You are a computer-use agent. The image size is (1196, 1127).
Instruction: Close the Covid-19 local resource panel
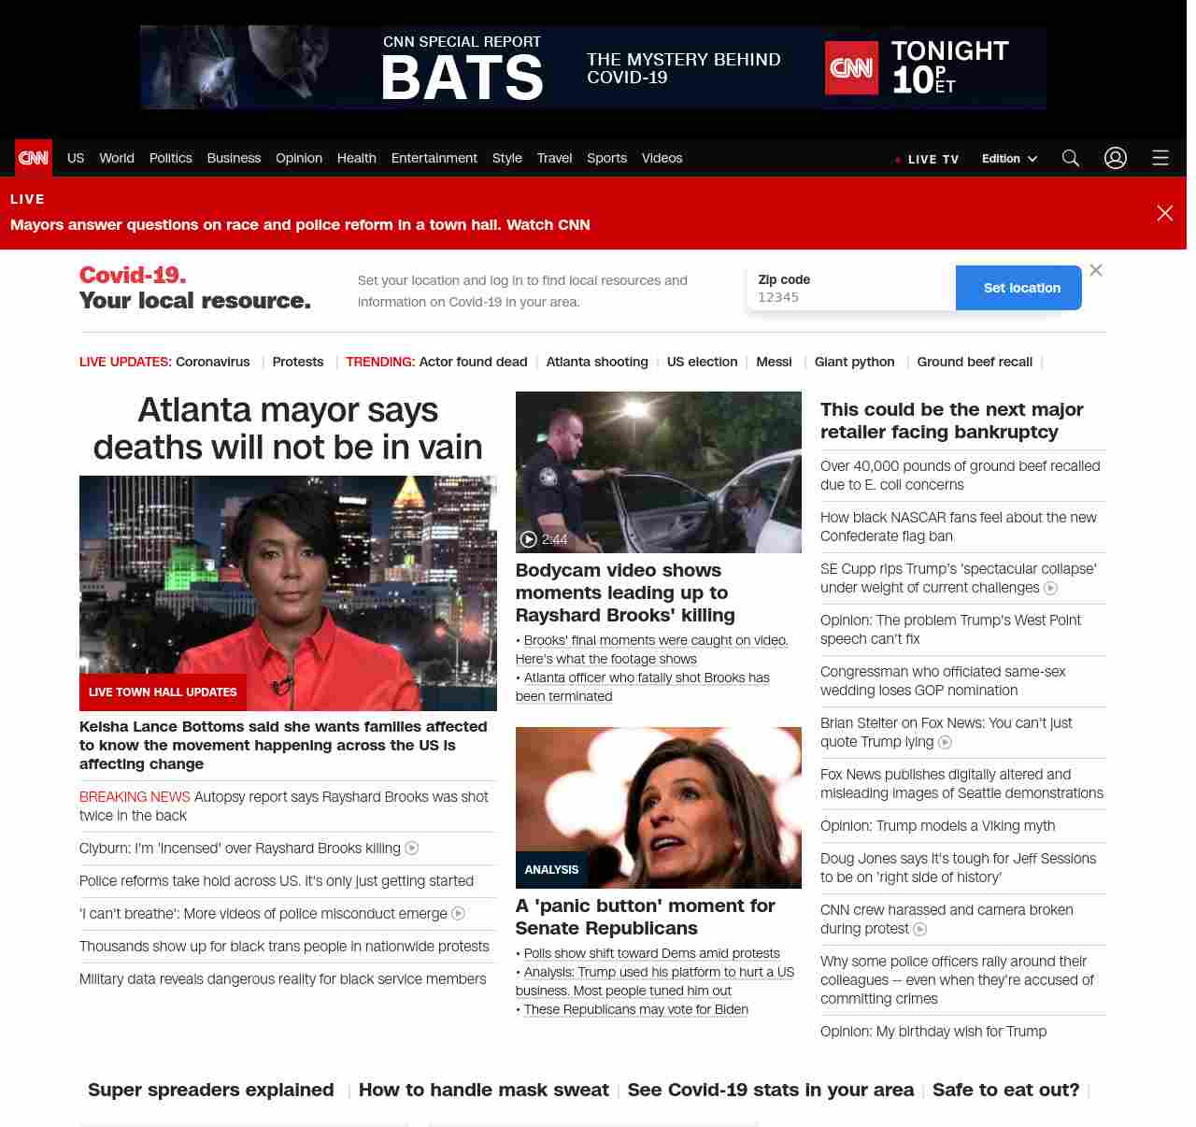point(1096,270)
